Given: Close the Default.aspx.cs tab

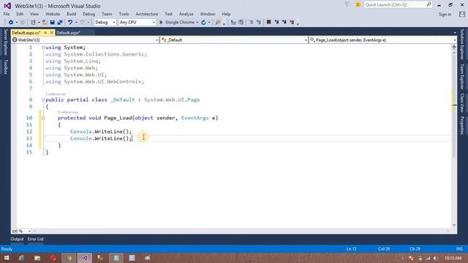Looking at the screenshot, I should 52,32.
